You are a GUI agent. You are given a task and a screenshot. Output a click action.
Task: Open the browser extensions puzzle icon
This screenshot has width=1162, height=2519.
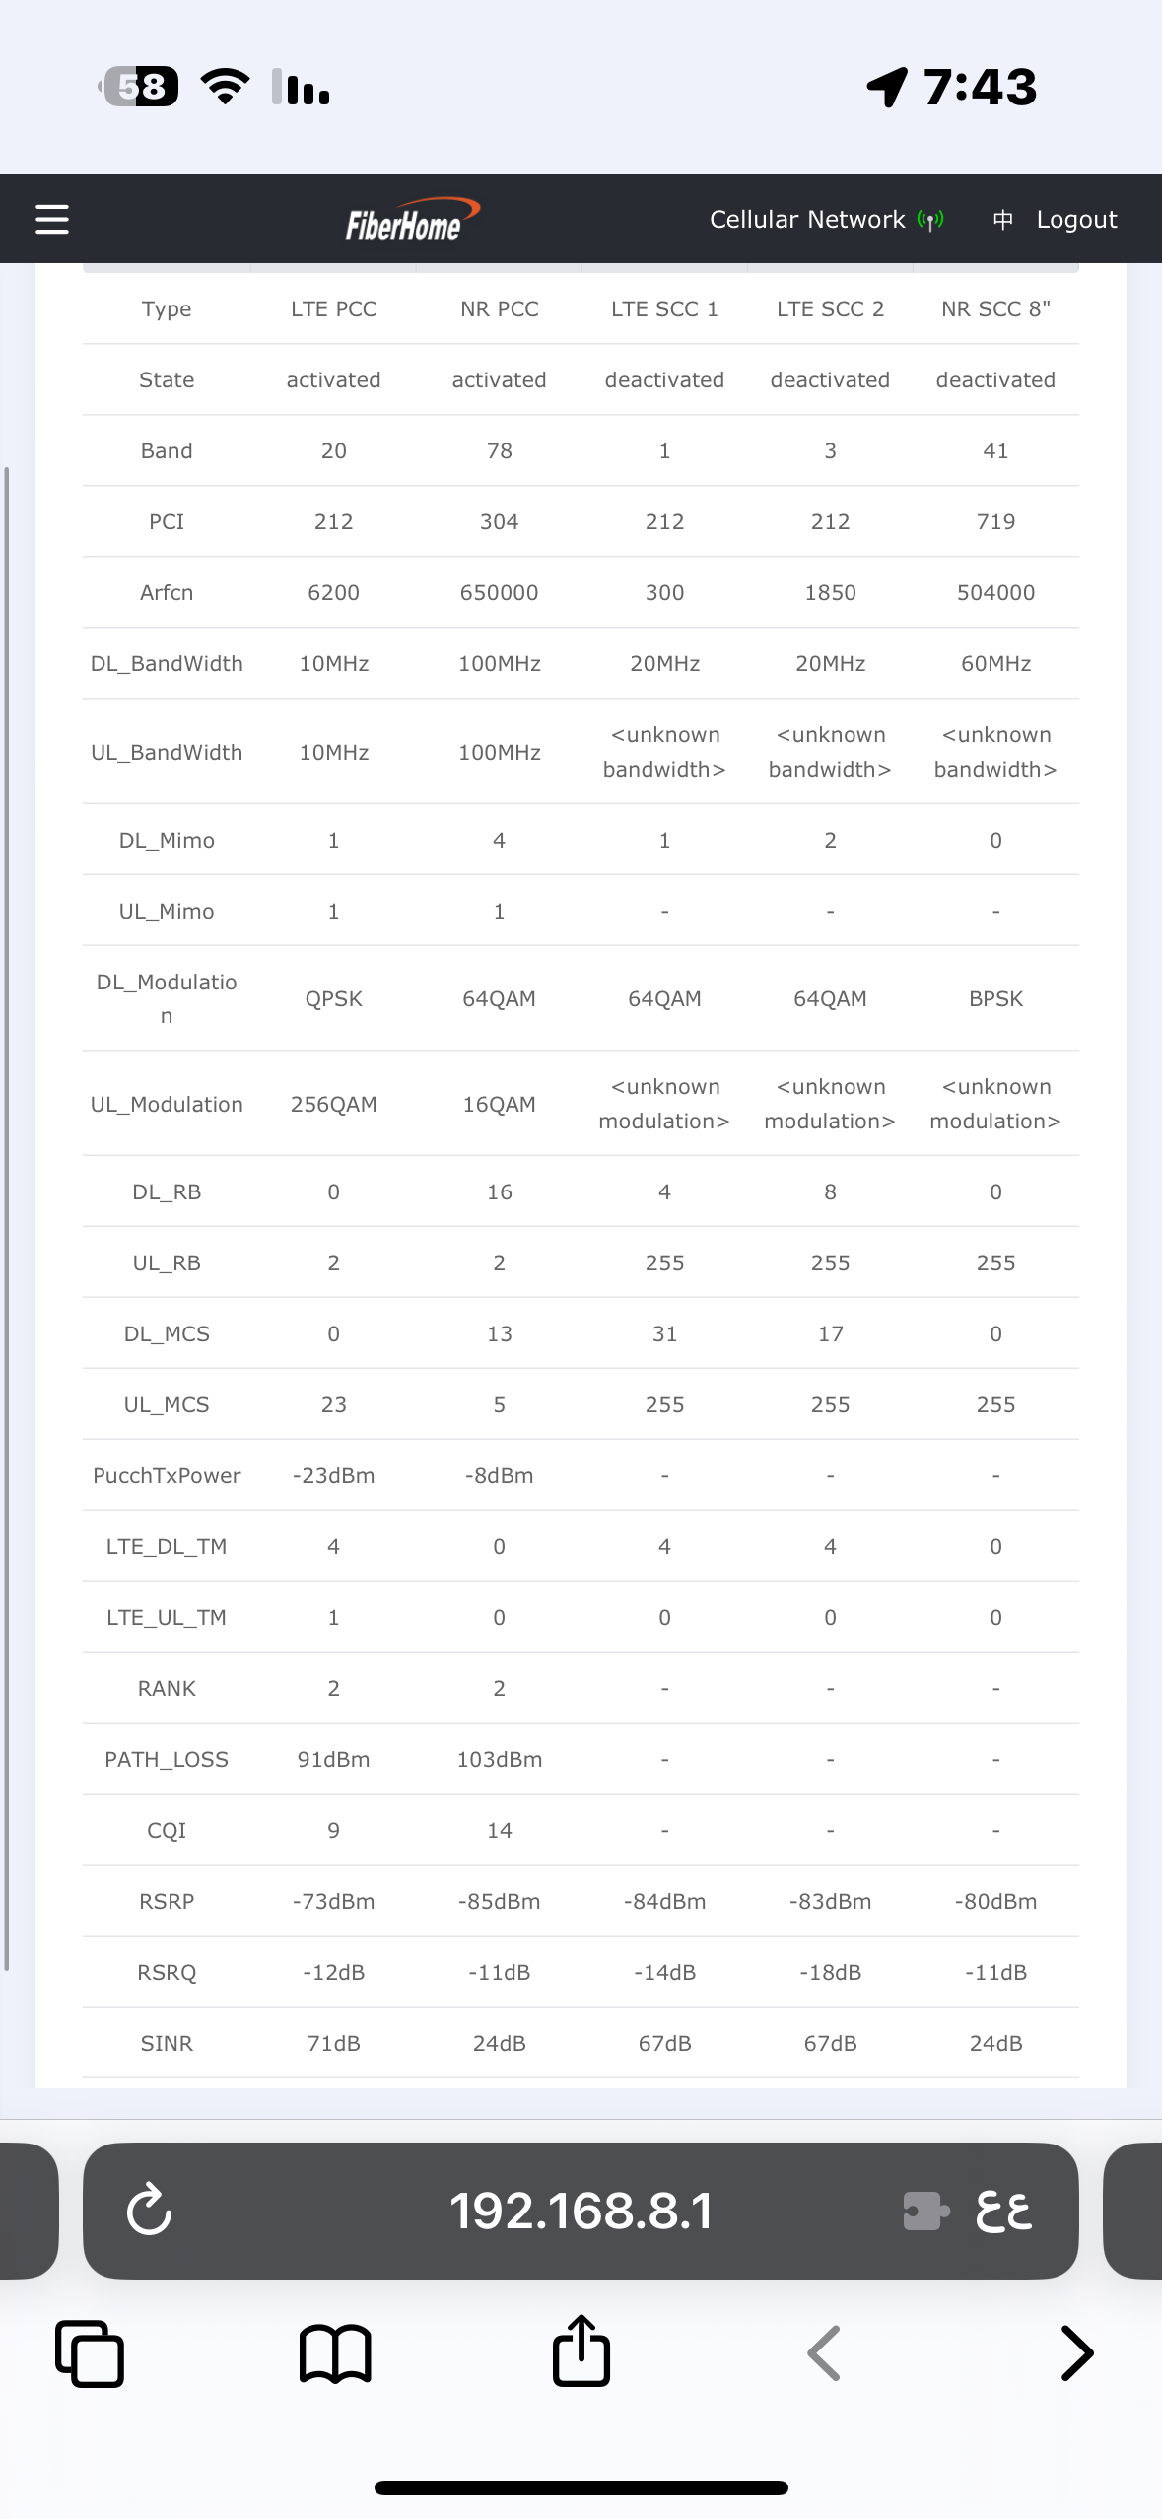925,2210
